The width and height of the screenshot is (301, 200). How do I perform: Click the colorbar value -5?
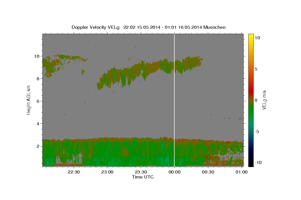click(x=257, y=131)
